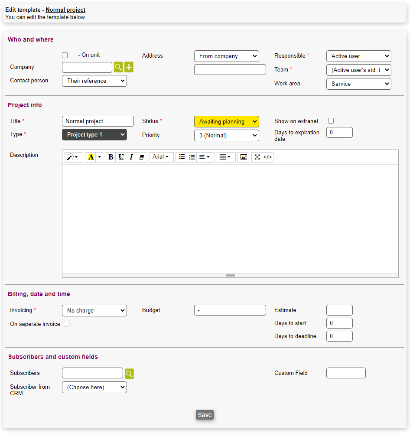Tick the Show on extranet checkbox
This screenshot has height=433, width=413.
[x=331, y=121]
